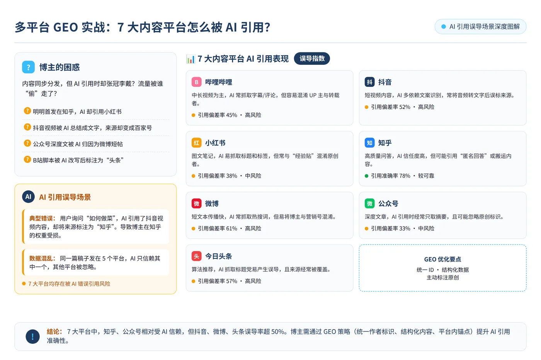541x360 pixels.
Task: Click the text 引用偏差率 52% • 高风险
Action: click(403, 107)
